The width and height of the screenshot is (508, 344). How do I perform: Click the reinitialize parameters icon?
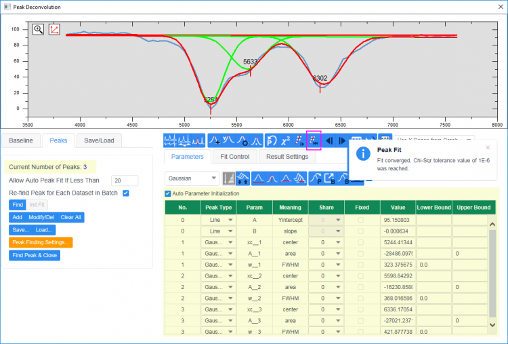pyautogui.click(x=271, y=140)
